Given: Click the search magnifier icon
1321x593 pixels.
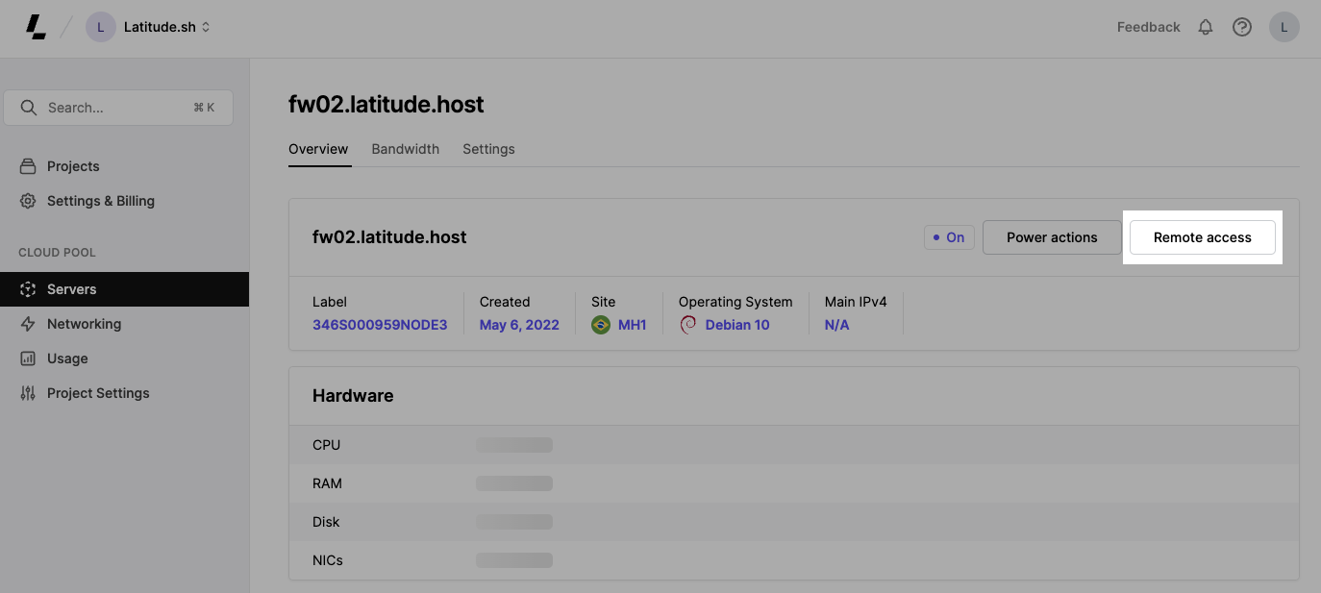Looking at the screenshot, I should pyautogui.click(x=29, y=108).
